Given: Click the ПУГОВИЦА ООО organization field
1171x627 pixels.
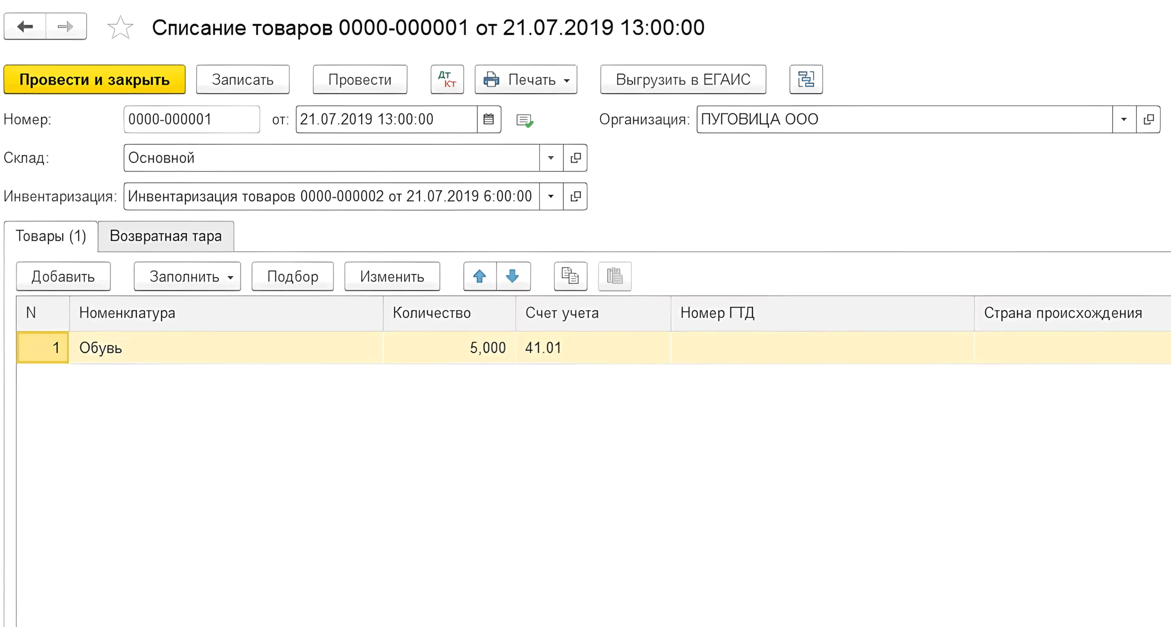Looking at the screenshot, I should 904,119.
